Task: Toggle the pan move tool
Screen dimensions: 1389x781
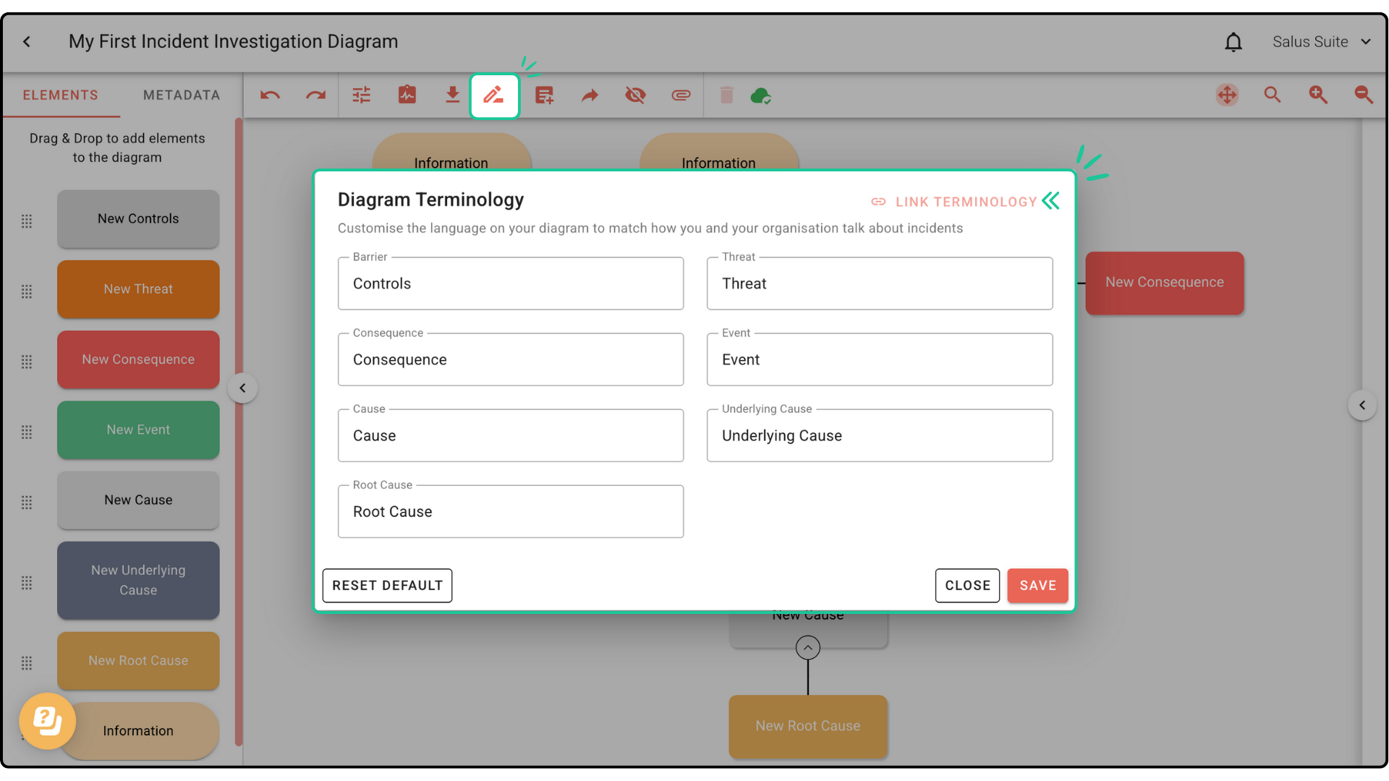Action: 1227,95
